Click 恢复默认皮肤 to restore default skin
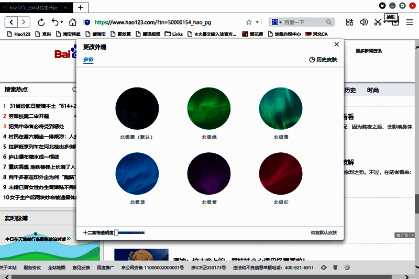 (324, 232)
